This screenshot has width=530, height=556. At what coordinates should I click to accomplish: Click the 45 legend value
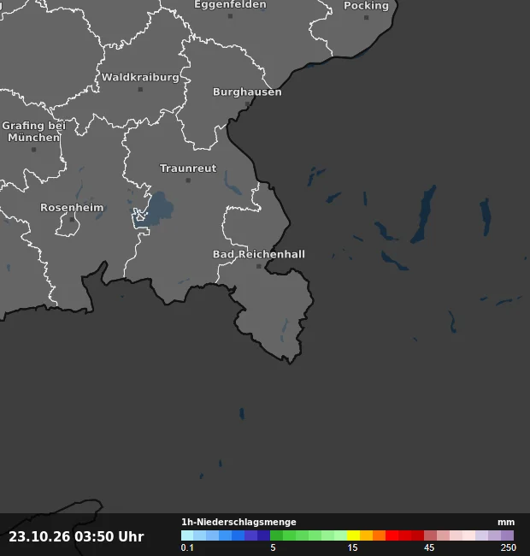(x=428, y=547)
